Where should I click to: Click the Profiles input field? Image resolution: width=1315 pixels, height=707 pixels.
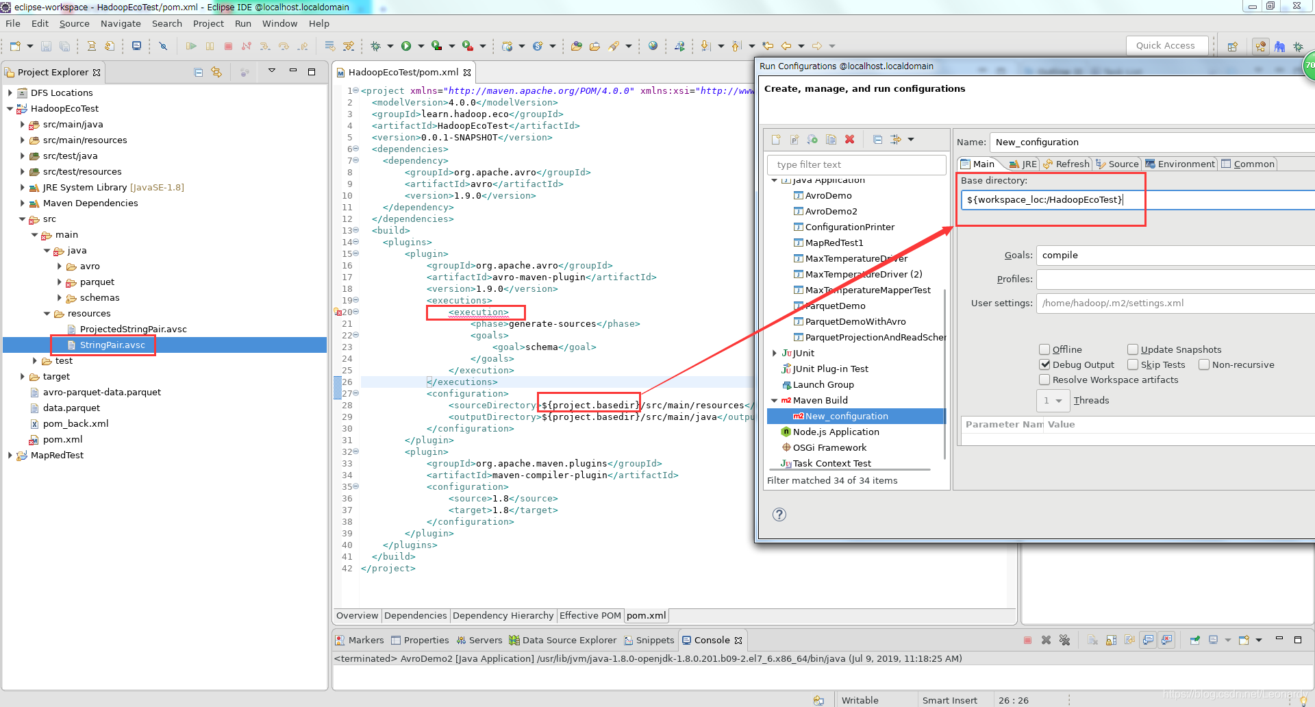[x=1175, y=279]
